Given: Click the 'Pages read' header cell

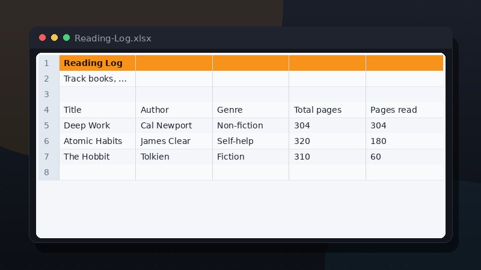Looking at the screenshot, I should (x=404, y=110).
